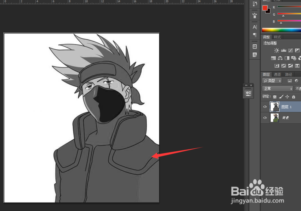Hide the 背景 layer using eye icon
The width and height of the screenshot is (301, 211).
tap(265, 118)
